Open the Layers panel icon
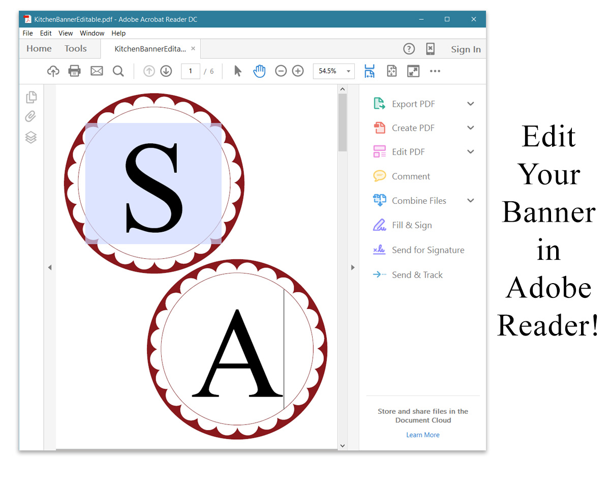 click(31, 137)
